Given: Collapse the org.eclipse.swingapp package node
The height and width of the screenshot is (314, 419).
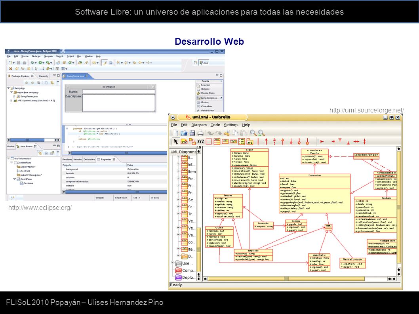Looking at the screenshot, I should pos(11,92).
